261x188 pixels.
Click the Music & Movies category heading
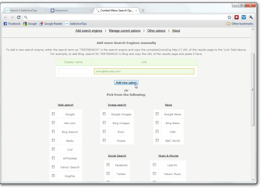tap(168, 156)
